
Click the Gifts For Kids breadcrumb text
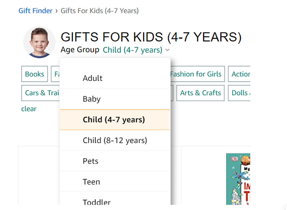[x=99, y=11]
